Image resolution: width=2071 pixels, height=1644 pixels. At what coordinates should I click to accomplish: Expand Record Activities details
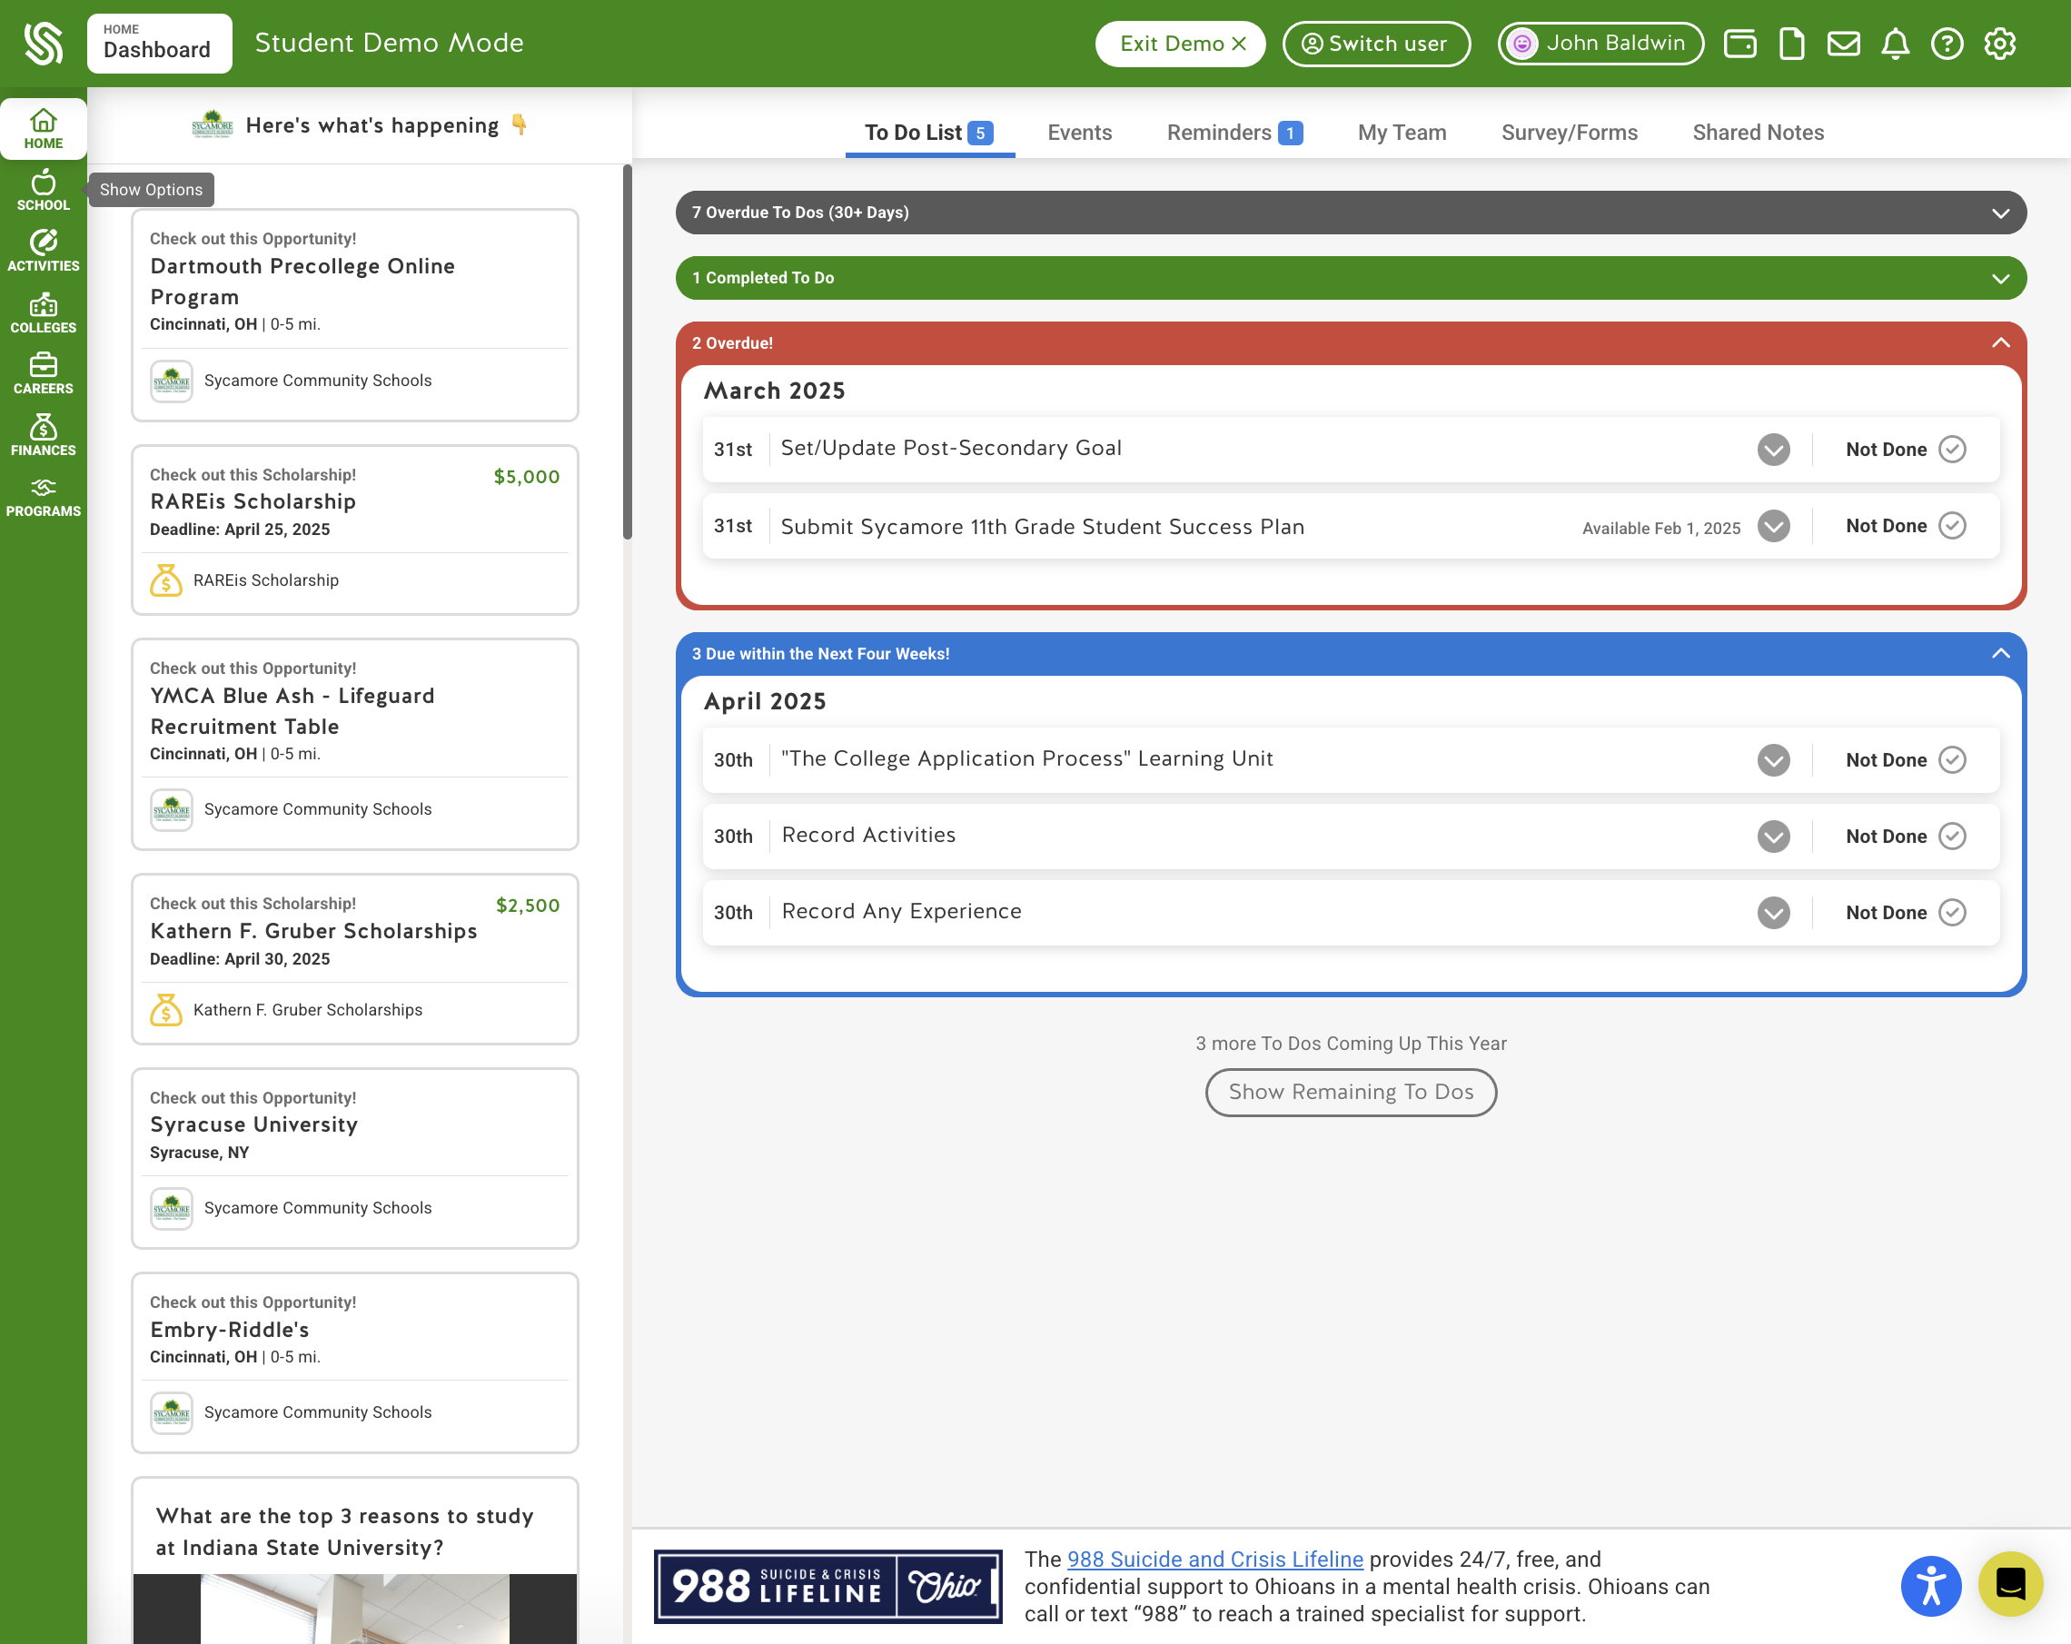(1773, 836)
